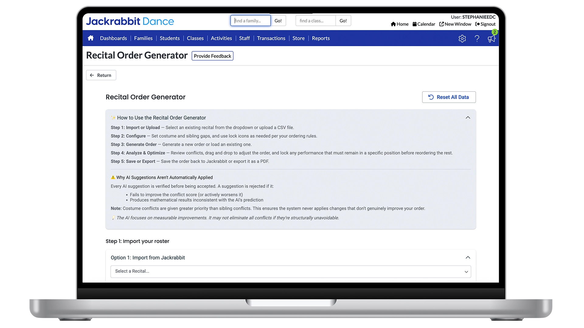Click 'Why AI Suggestions Aren't Automatically Applied' heading
Viewport: 584px width, 328px height.
[x=164, y=177]
